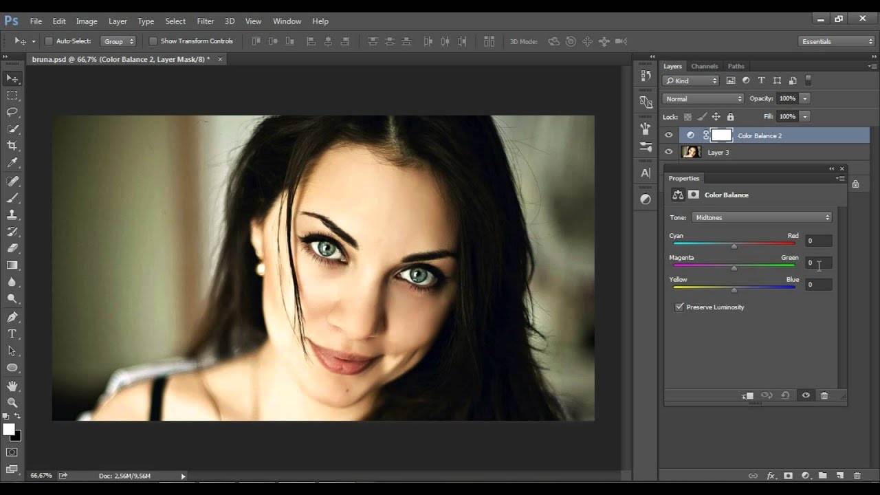Image resolution: width=880 pixels, height=495 pixels.
Task: Select the Pen tool
Action: point(12,318)
